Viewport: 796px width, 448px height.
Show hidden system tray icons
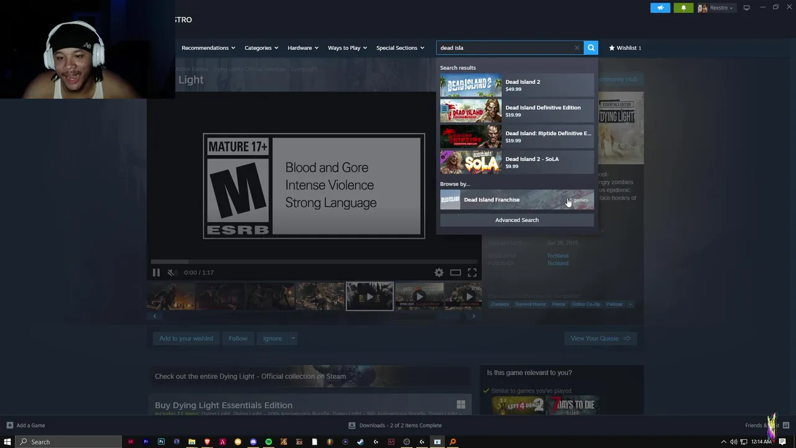[x=723, y=442]
